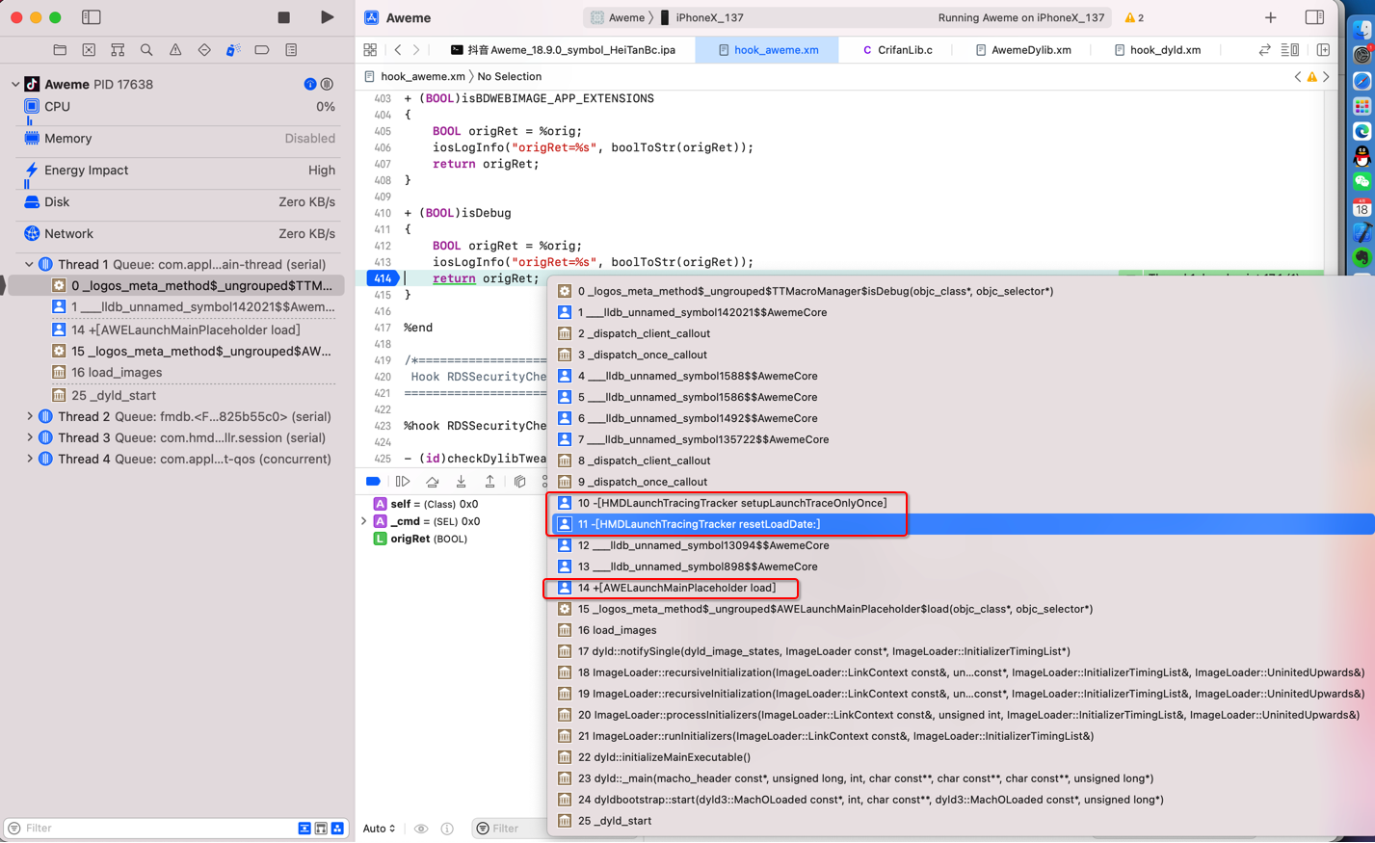Open the No Selection jump bar menu

click(509, 77)
